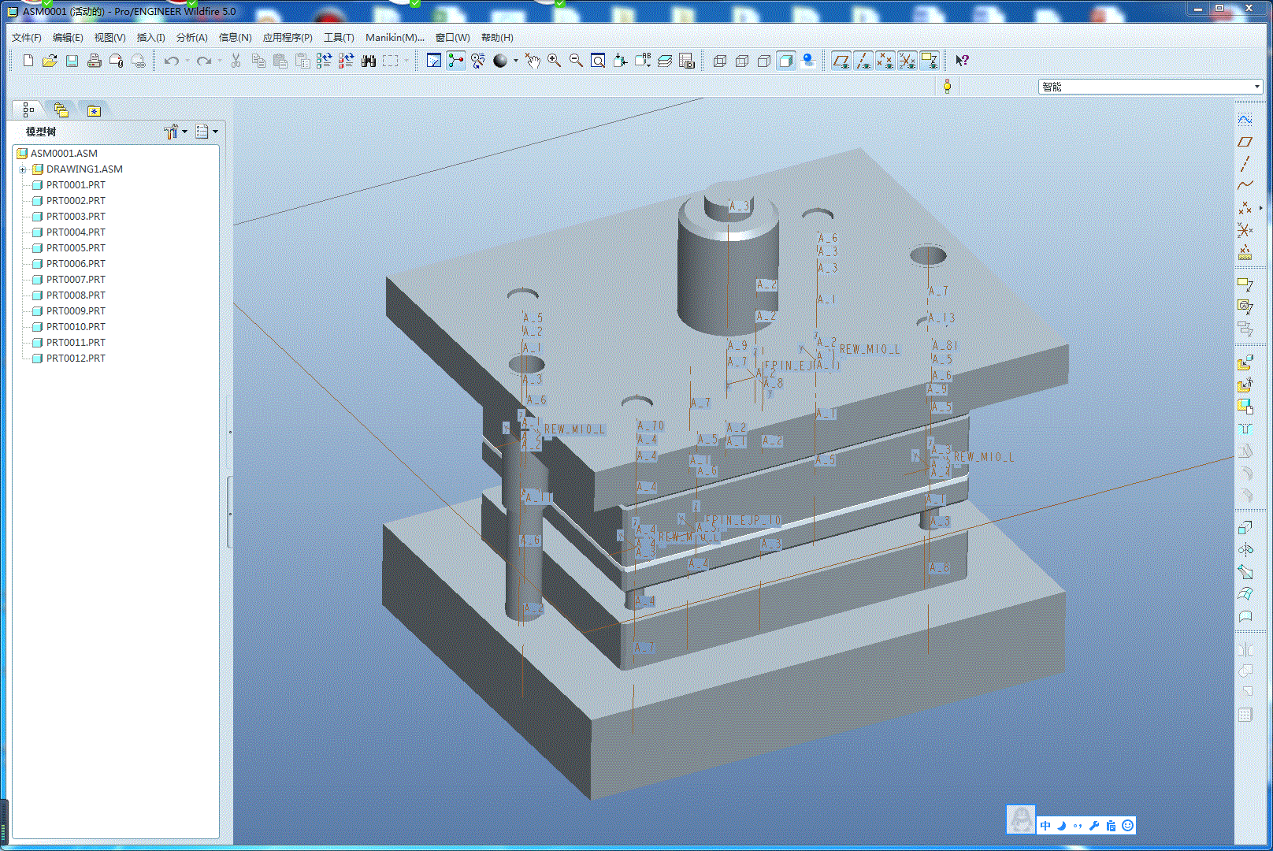
Task: Open the 智能 selection filter dropdown
Action: point(1256,87)
